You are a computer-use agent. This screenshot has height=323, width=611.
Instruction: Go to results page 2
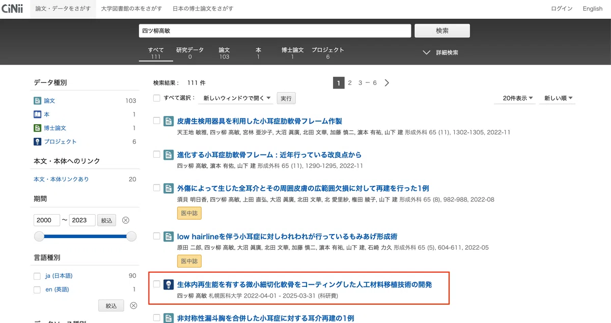click(x=350, y=83)
